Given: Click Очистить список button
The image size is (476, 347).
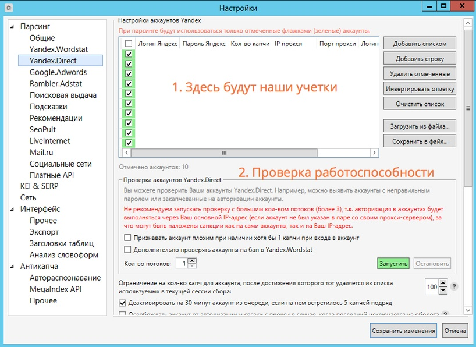Looking at the screenshot, I should click(x=420, y=104).
